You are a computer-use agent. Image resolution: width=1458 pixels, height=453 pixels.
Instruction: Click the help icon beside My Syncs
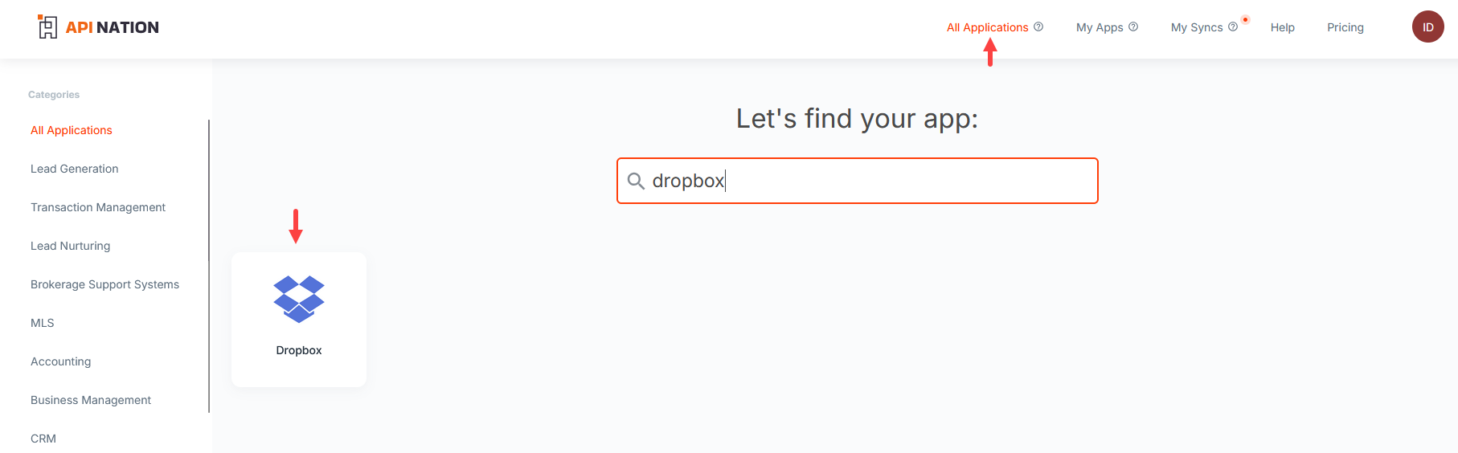click(1233, 27)
